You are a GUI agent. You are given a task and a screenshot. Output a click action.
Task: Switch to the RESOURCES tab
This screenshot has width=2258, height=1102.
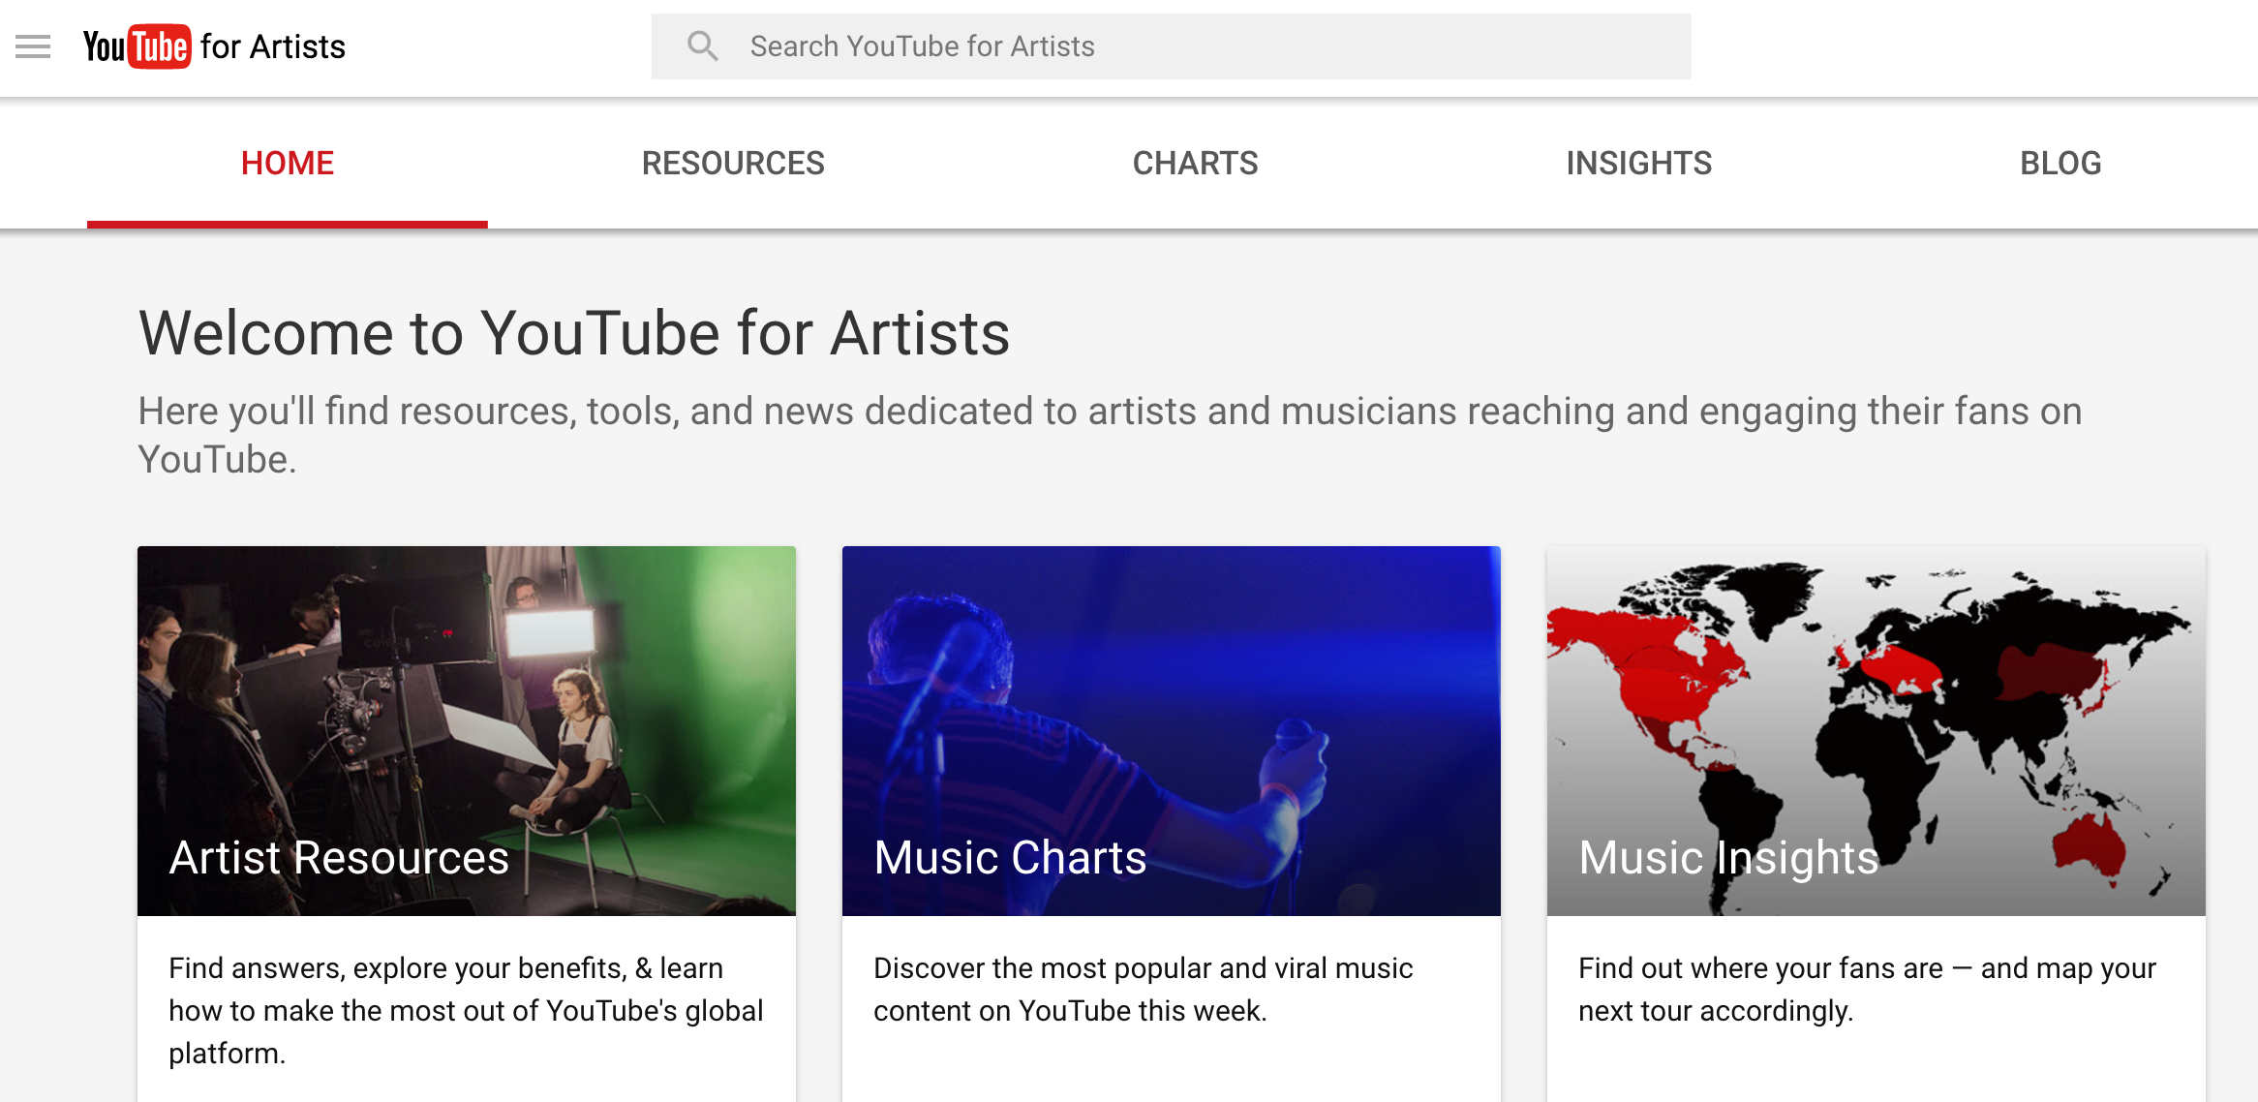point(733,163)
